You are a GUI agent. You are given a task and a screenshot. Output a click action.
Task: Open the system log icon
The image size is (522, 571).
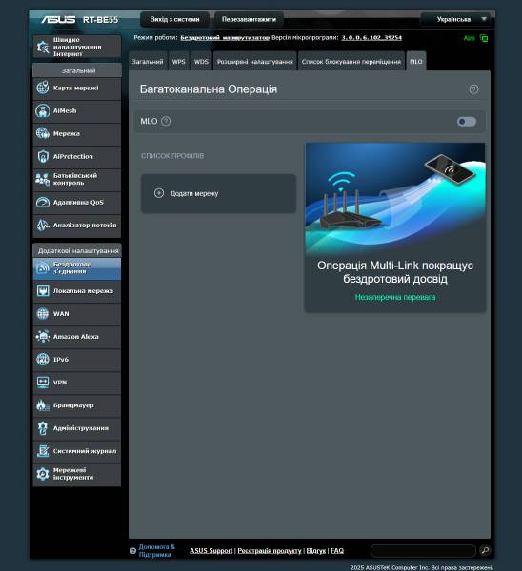point(43,451)
